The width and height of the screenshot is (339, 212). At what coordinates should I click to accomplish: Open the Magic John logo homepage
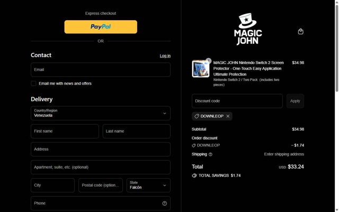pyautogui.click(x=248, y=30)
